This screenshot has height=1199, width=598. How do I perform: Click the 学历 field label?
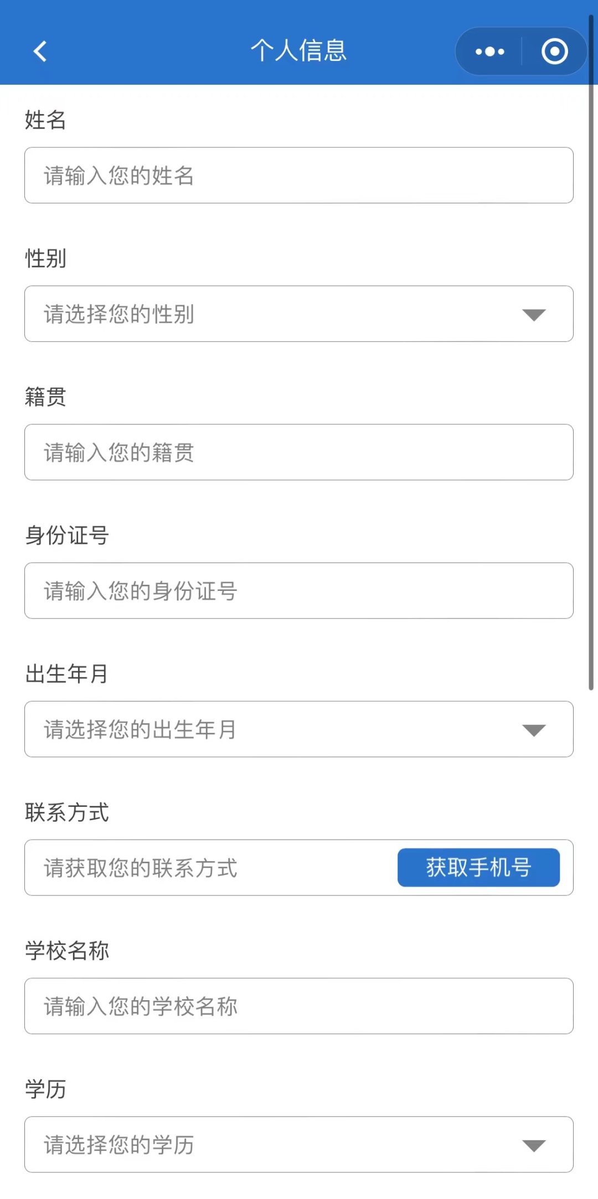point(45,1090)
